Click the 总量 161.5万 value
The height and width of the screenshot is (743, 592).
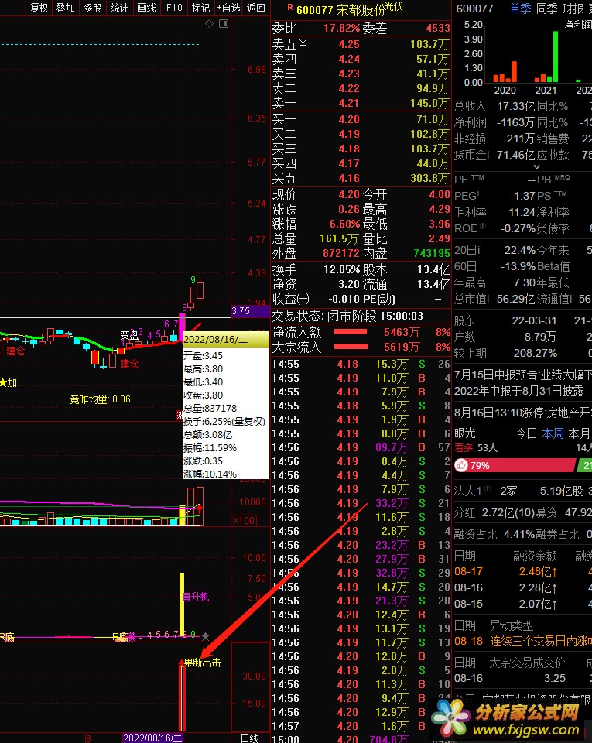(339, 239)
